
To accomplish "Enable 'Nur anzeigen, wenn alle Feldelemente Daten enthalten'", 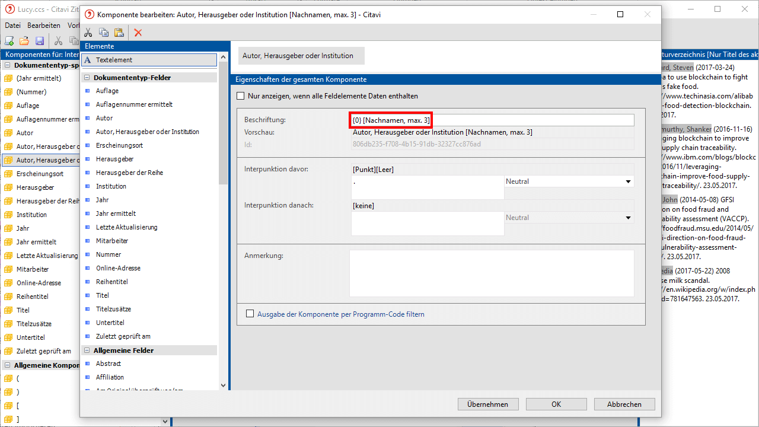I will pos(241,96).
